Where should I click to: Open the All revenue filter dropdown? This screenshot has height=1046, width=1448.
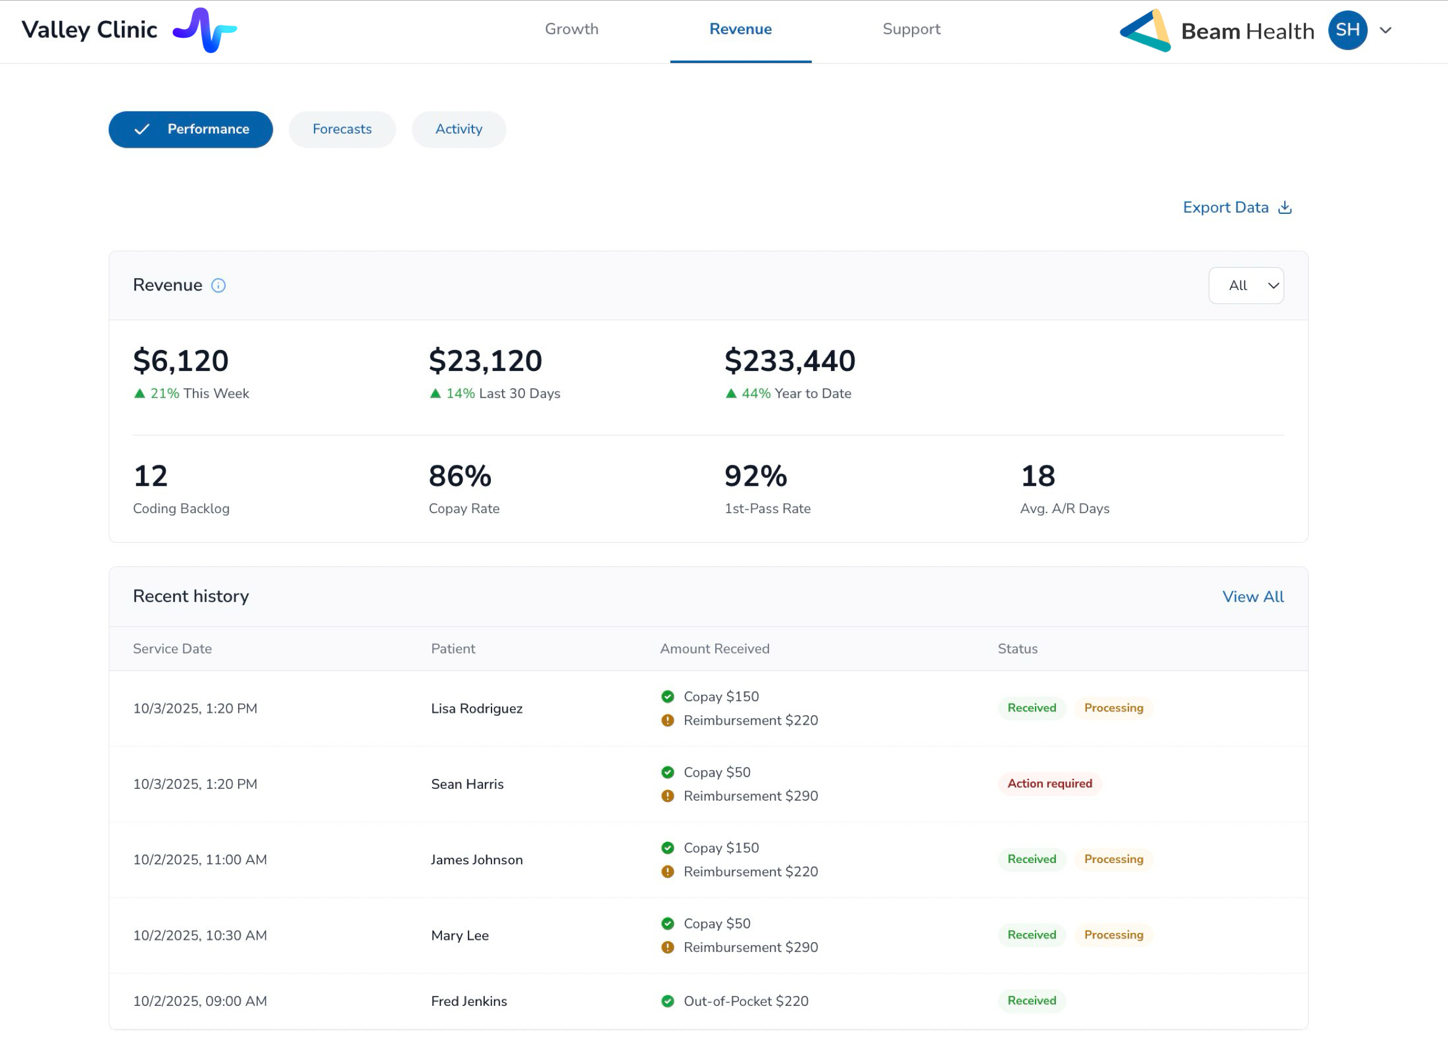[1246, 285]
